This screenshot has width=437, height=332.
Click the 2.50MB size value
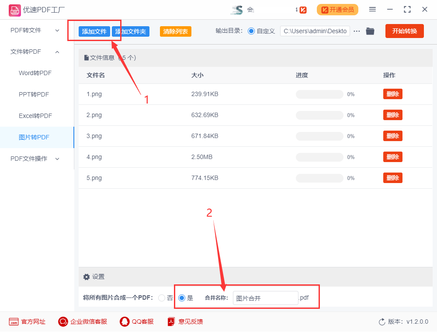click(202, 157)
